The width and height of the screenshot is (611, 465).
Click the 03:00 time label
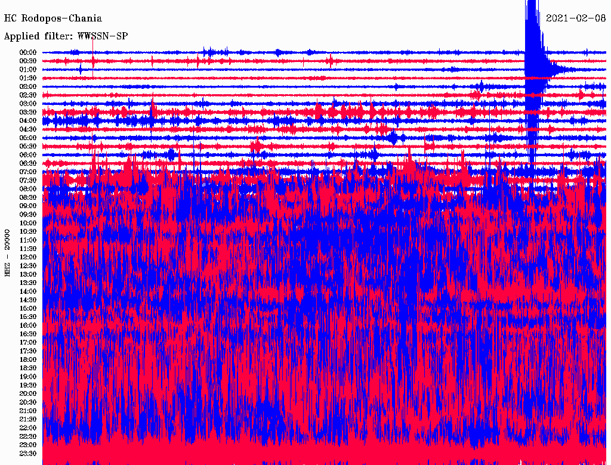tap(28, 104)
